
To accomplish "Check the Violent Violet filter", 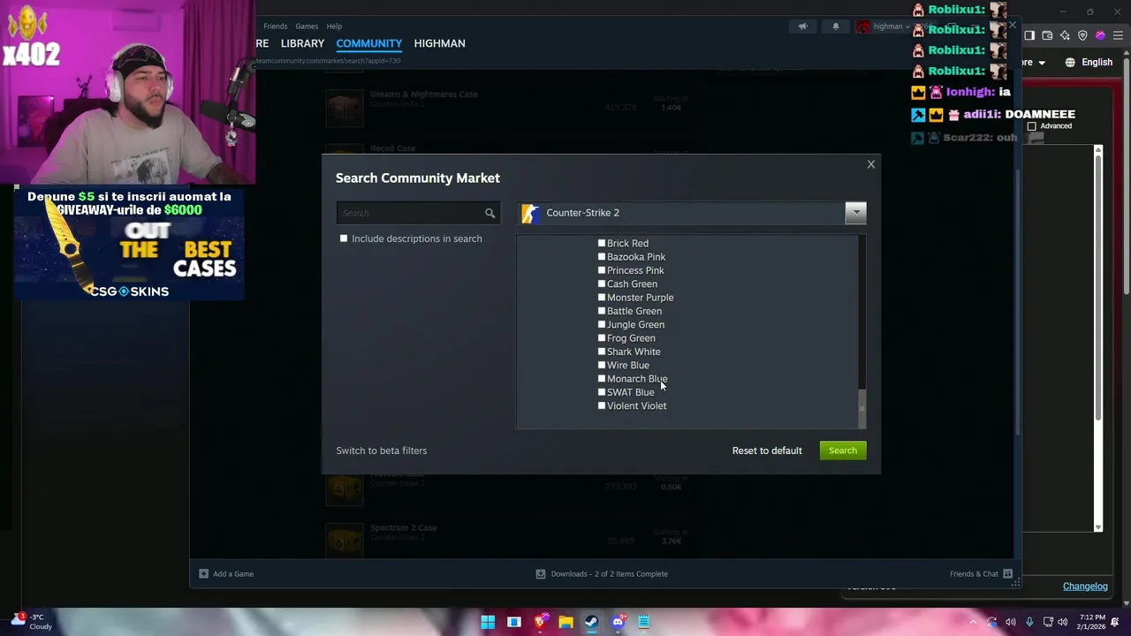I will [602, 405].
